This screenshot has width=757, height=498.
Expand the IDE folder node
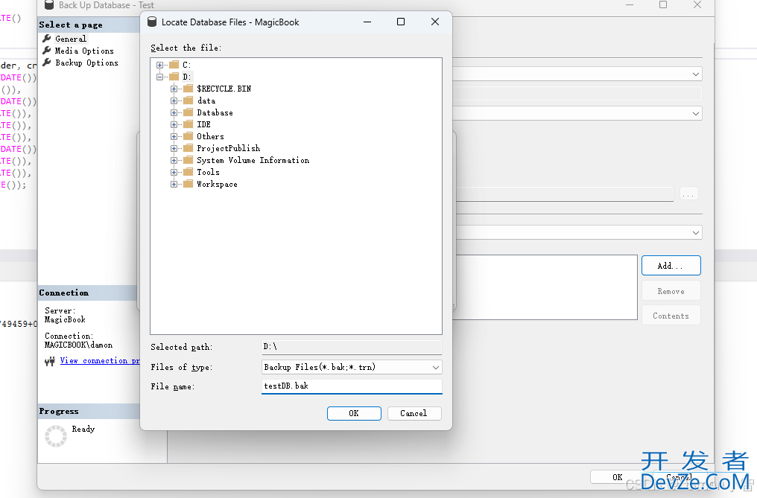(174, 124)
